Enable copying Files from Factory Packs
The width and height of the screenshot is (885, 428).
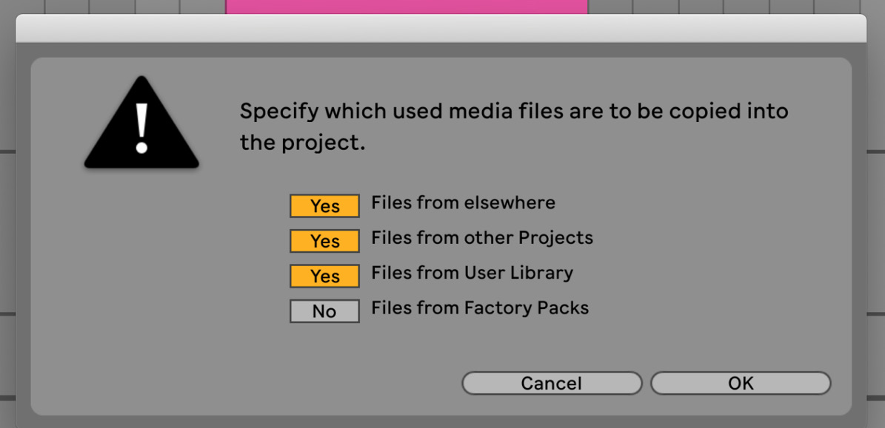(324, 311)
